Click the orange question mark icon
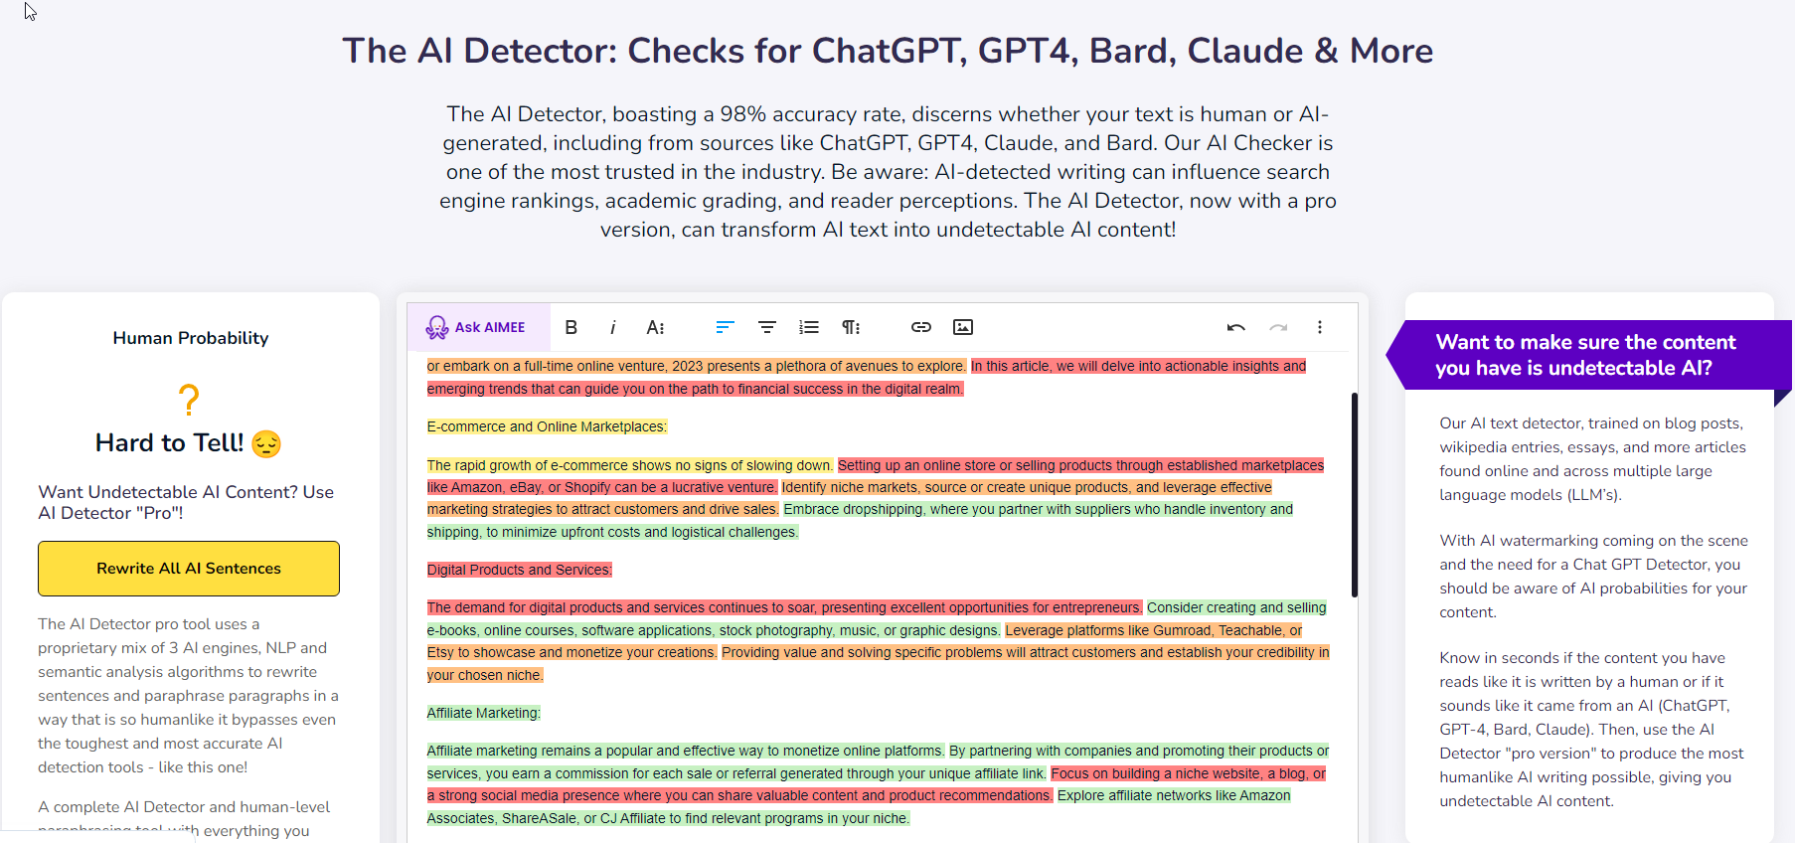Screen dimensions: 1795x843 point(189,400)
